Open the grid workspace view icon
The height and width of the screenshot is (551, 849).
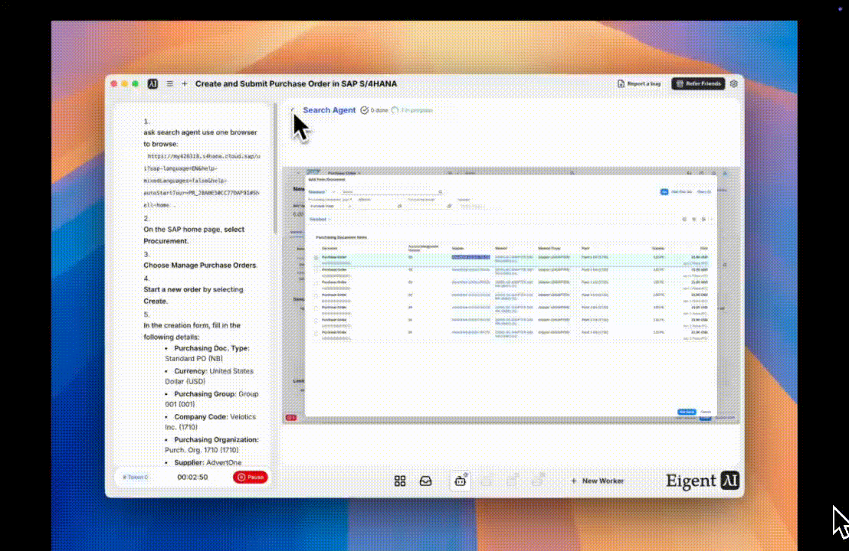tap(400, 481)
